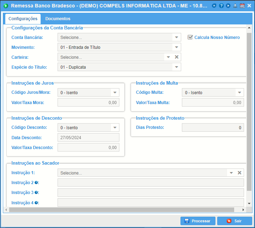Show help tooltip for Instrução 4
The width and height of the screenshot is (255, 228).
pyautogui.click(x=36, y=203)
